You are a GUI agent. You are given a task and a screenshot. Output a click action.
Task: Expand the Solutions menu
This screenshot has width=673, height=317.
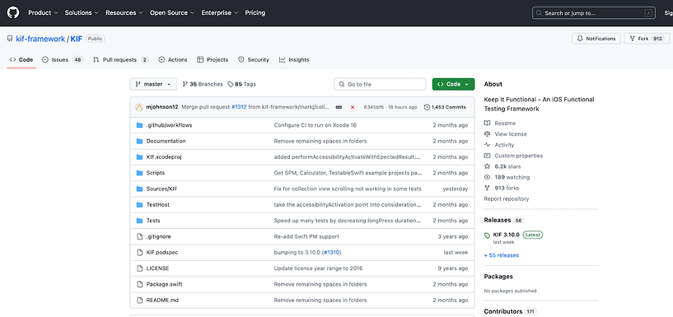coord(82,13)
